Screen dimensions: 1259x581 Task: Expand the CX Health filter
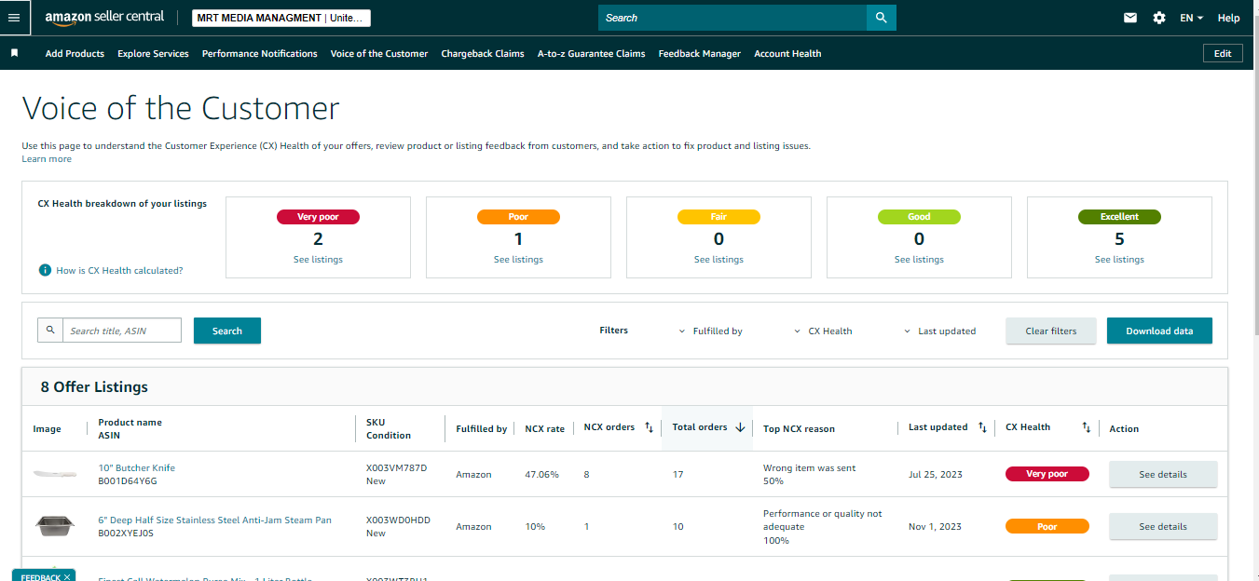tap(823, 331)
